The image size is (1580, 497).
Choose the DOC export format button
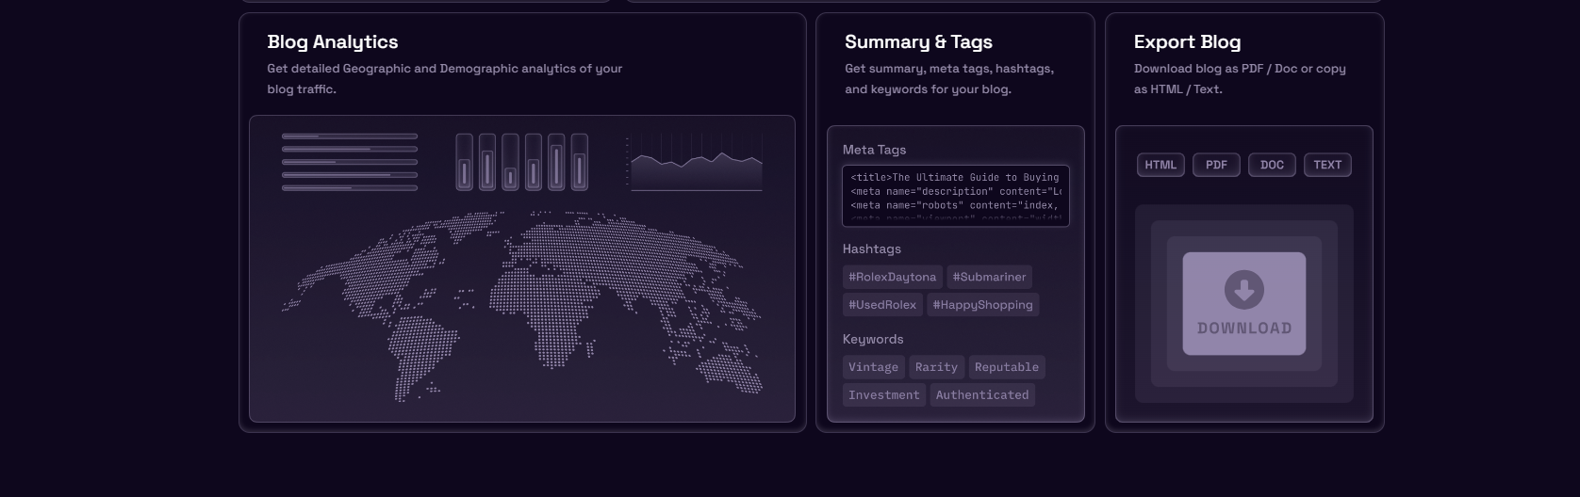click(x=1272, y=165)
